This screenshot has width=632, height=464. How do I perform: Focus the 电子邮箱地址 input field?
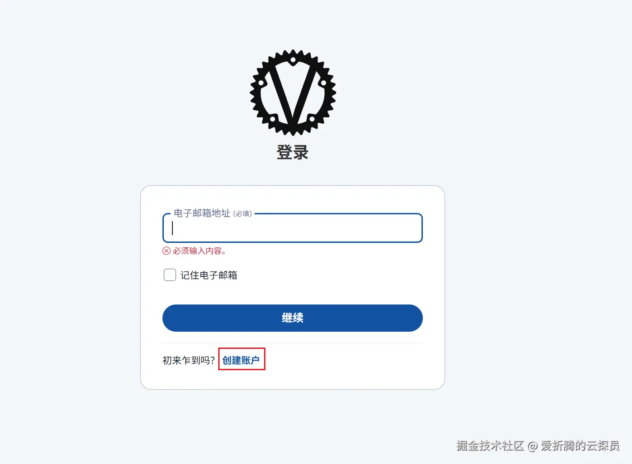[x=293, y=228]
